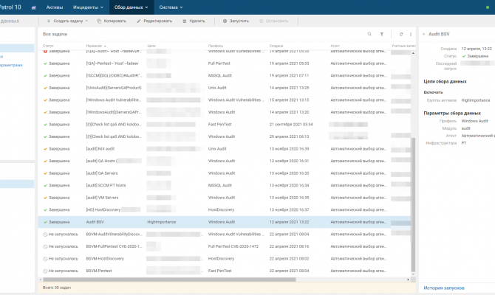The image size is (495, 295).
Task: Open the three-dot more options menu
Action: pyautogui.click(x=411, y=34)
